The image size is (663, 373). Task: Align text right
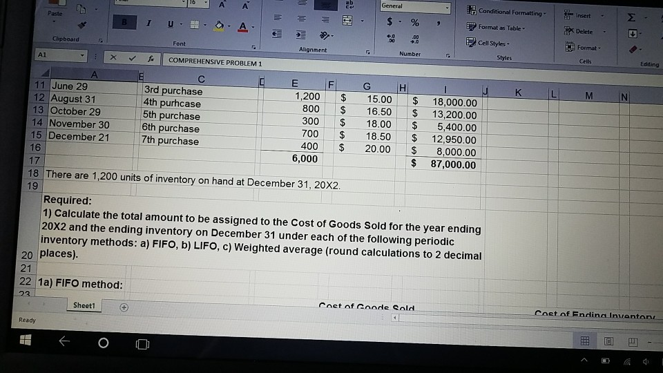point(325,19)
